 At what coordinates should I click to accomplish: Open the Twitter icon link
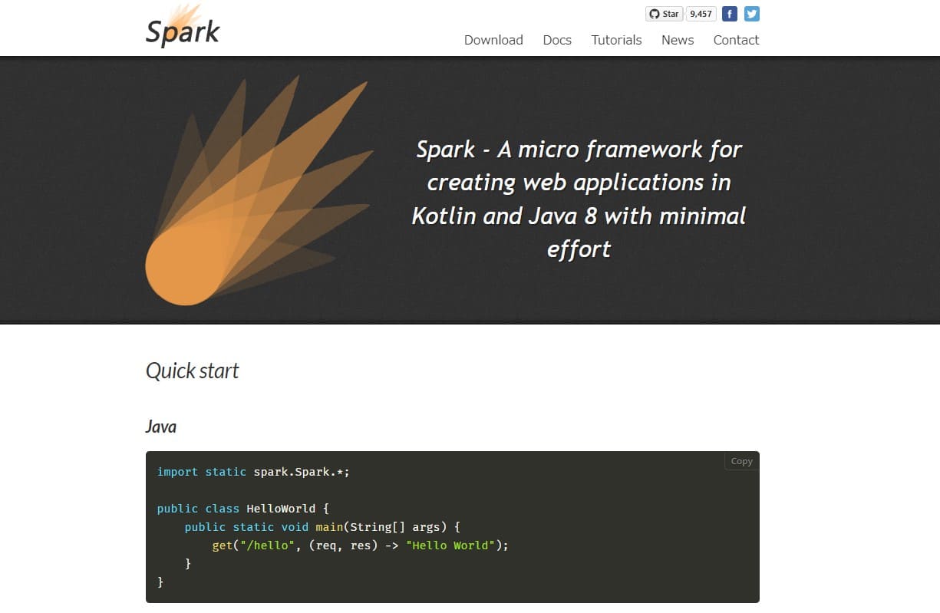(x=752, y=14)
